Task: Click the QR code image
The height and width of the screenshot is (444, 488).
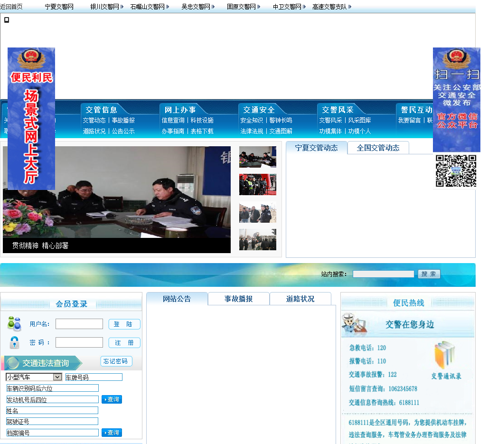Action: click(x=456, y=171)
